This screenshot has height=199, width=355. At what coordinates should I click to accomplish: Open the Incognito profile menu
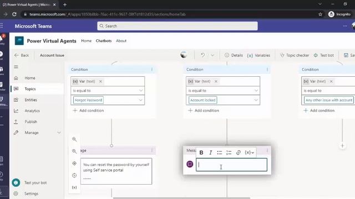(x=339, y=14)
